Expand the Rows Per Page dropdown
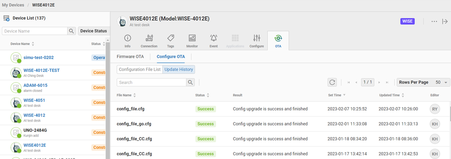Viewport: 451px width, 159px height. (423, 82)
